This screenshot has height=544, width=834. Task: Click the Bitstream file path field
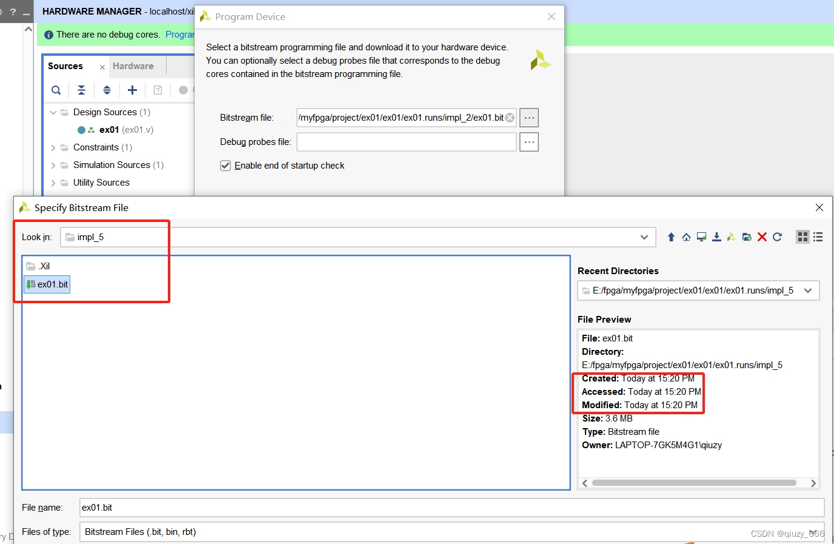(x=406, y=118)
